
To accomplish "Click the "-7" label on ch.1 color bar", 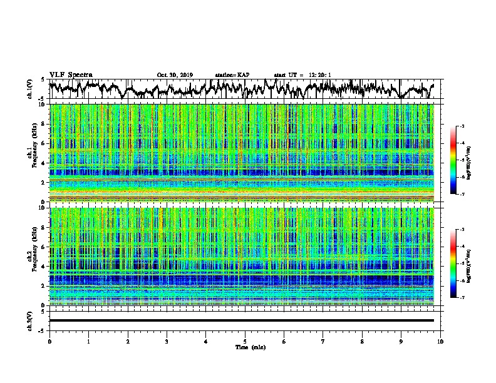I will click(x=462, y=194).
